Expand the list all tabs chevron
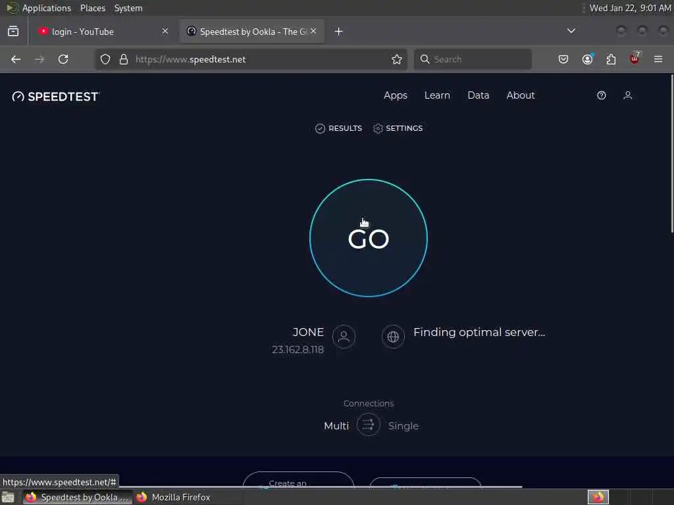674x505 pixels. coord(571,31)
